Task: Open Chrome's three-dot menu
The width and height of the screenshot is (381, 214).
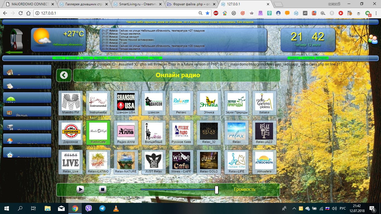Action: 377,13
